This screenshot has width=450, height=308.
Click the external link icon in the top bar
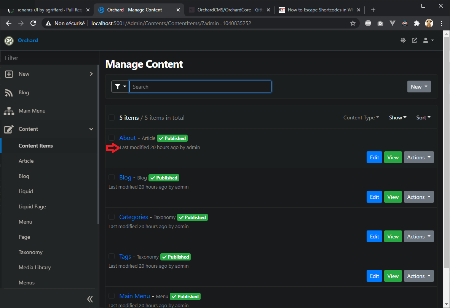pos(414,40)
